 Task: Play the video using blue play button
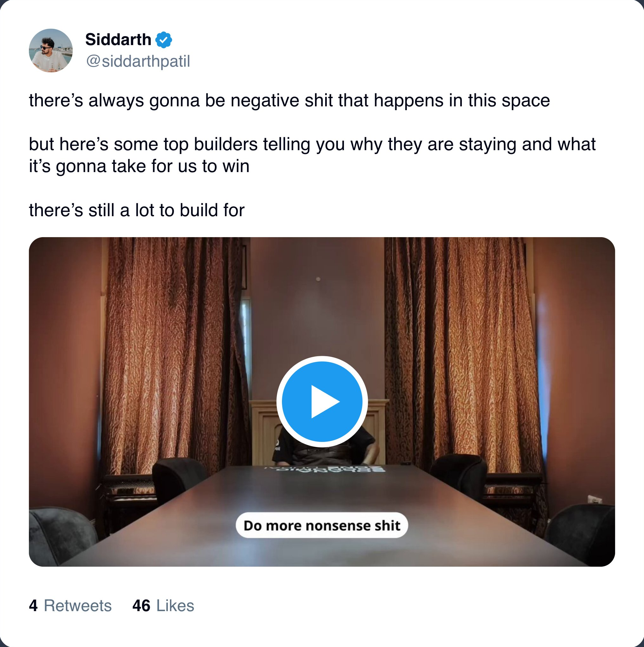322,402
